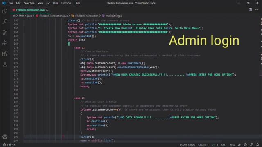The height and width of the screenshot is (147, 262).
Task: Close the FileBankTranscation.java tab
Action: [47, 10]
